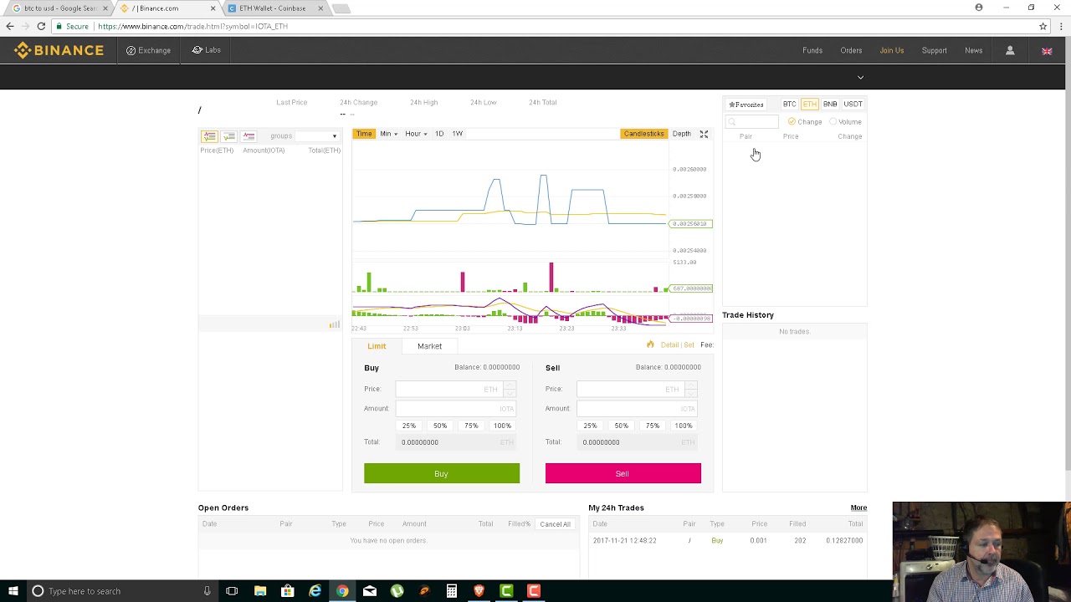The height and width of the screenshot is (602, 1071).
Task: Open File Explorer from taskbar
Action: (260, 591)
